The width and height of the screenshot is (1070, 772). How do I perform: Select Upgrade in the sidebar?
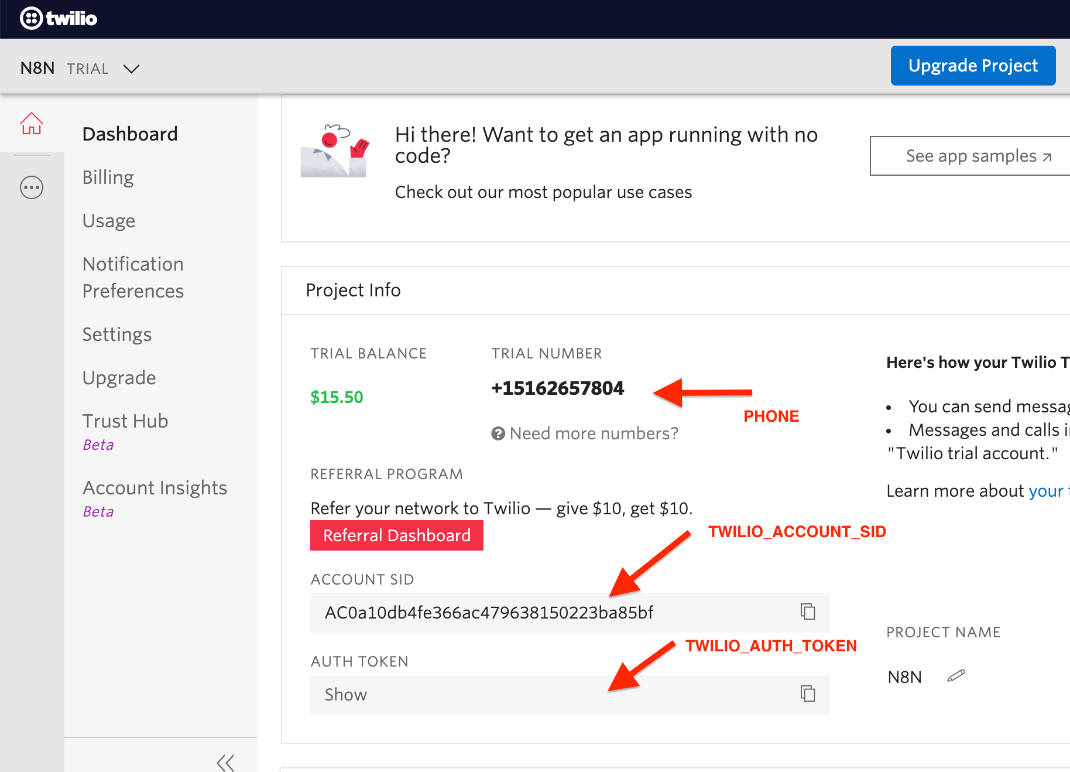point(119,378)
